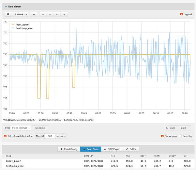This screenshot has height=170, width=196.
Task: Open the Editor tab
Action: 131,149
